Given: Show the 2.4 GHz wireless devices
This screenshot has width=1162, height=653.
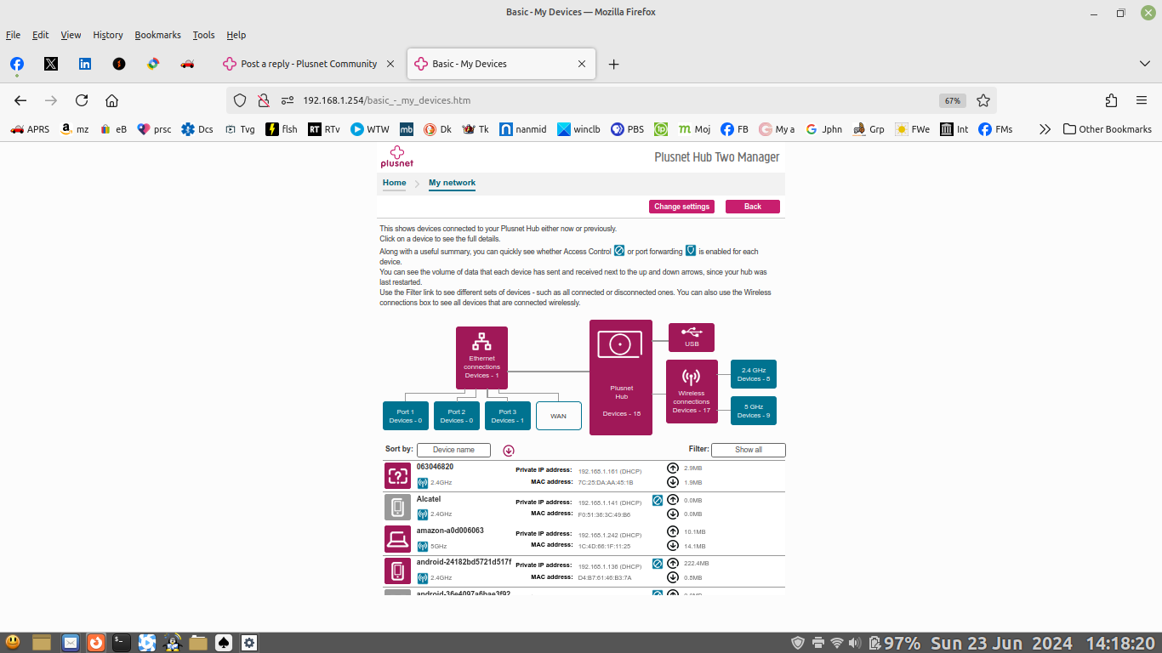Looking at the screenshot, I should pos(753,374).
